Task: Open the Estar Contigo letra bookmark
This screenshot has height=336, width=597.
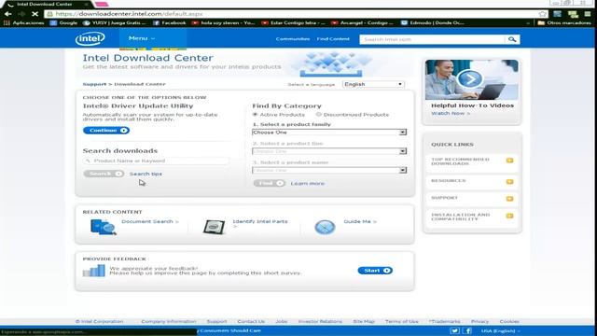Action: point(294,22)
